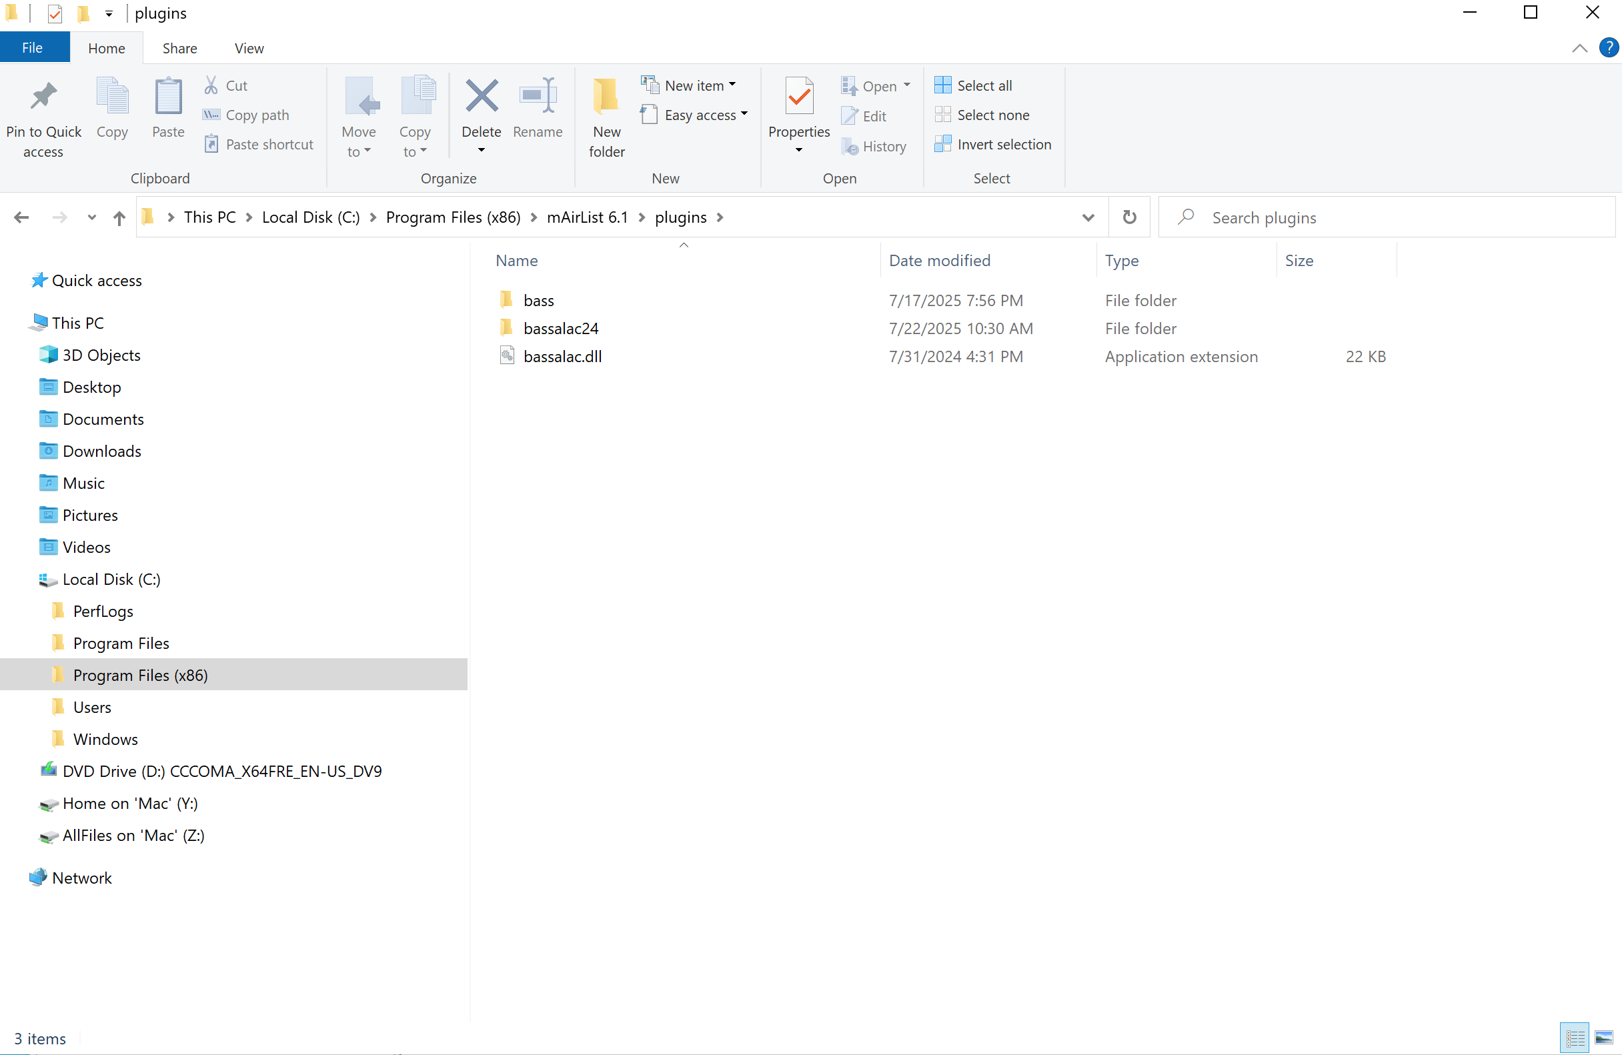The width and height of the screenshot is (1622, 1055).
Task: Open Downloads in the navigation pane
Action: (x=101, y=451)
